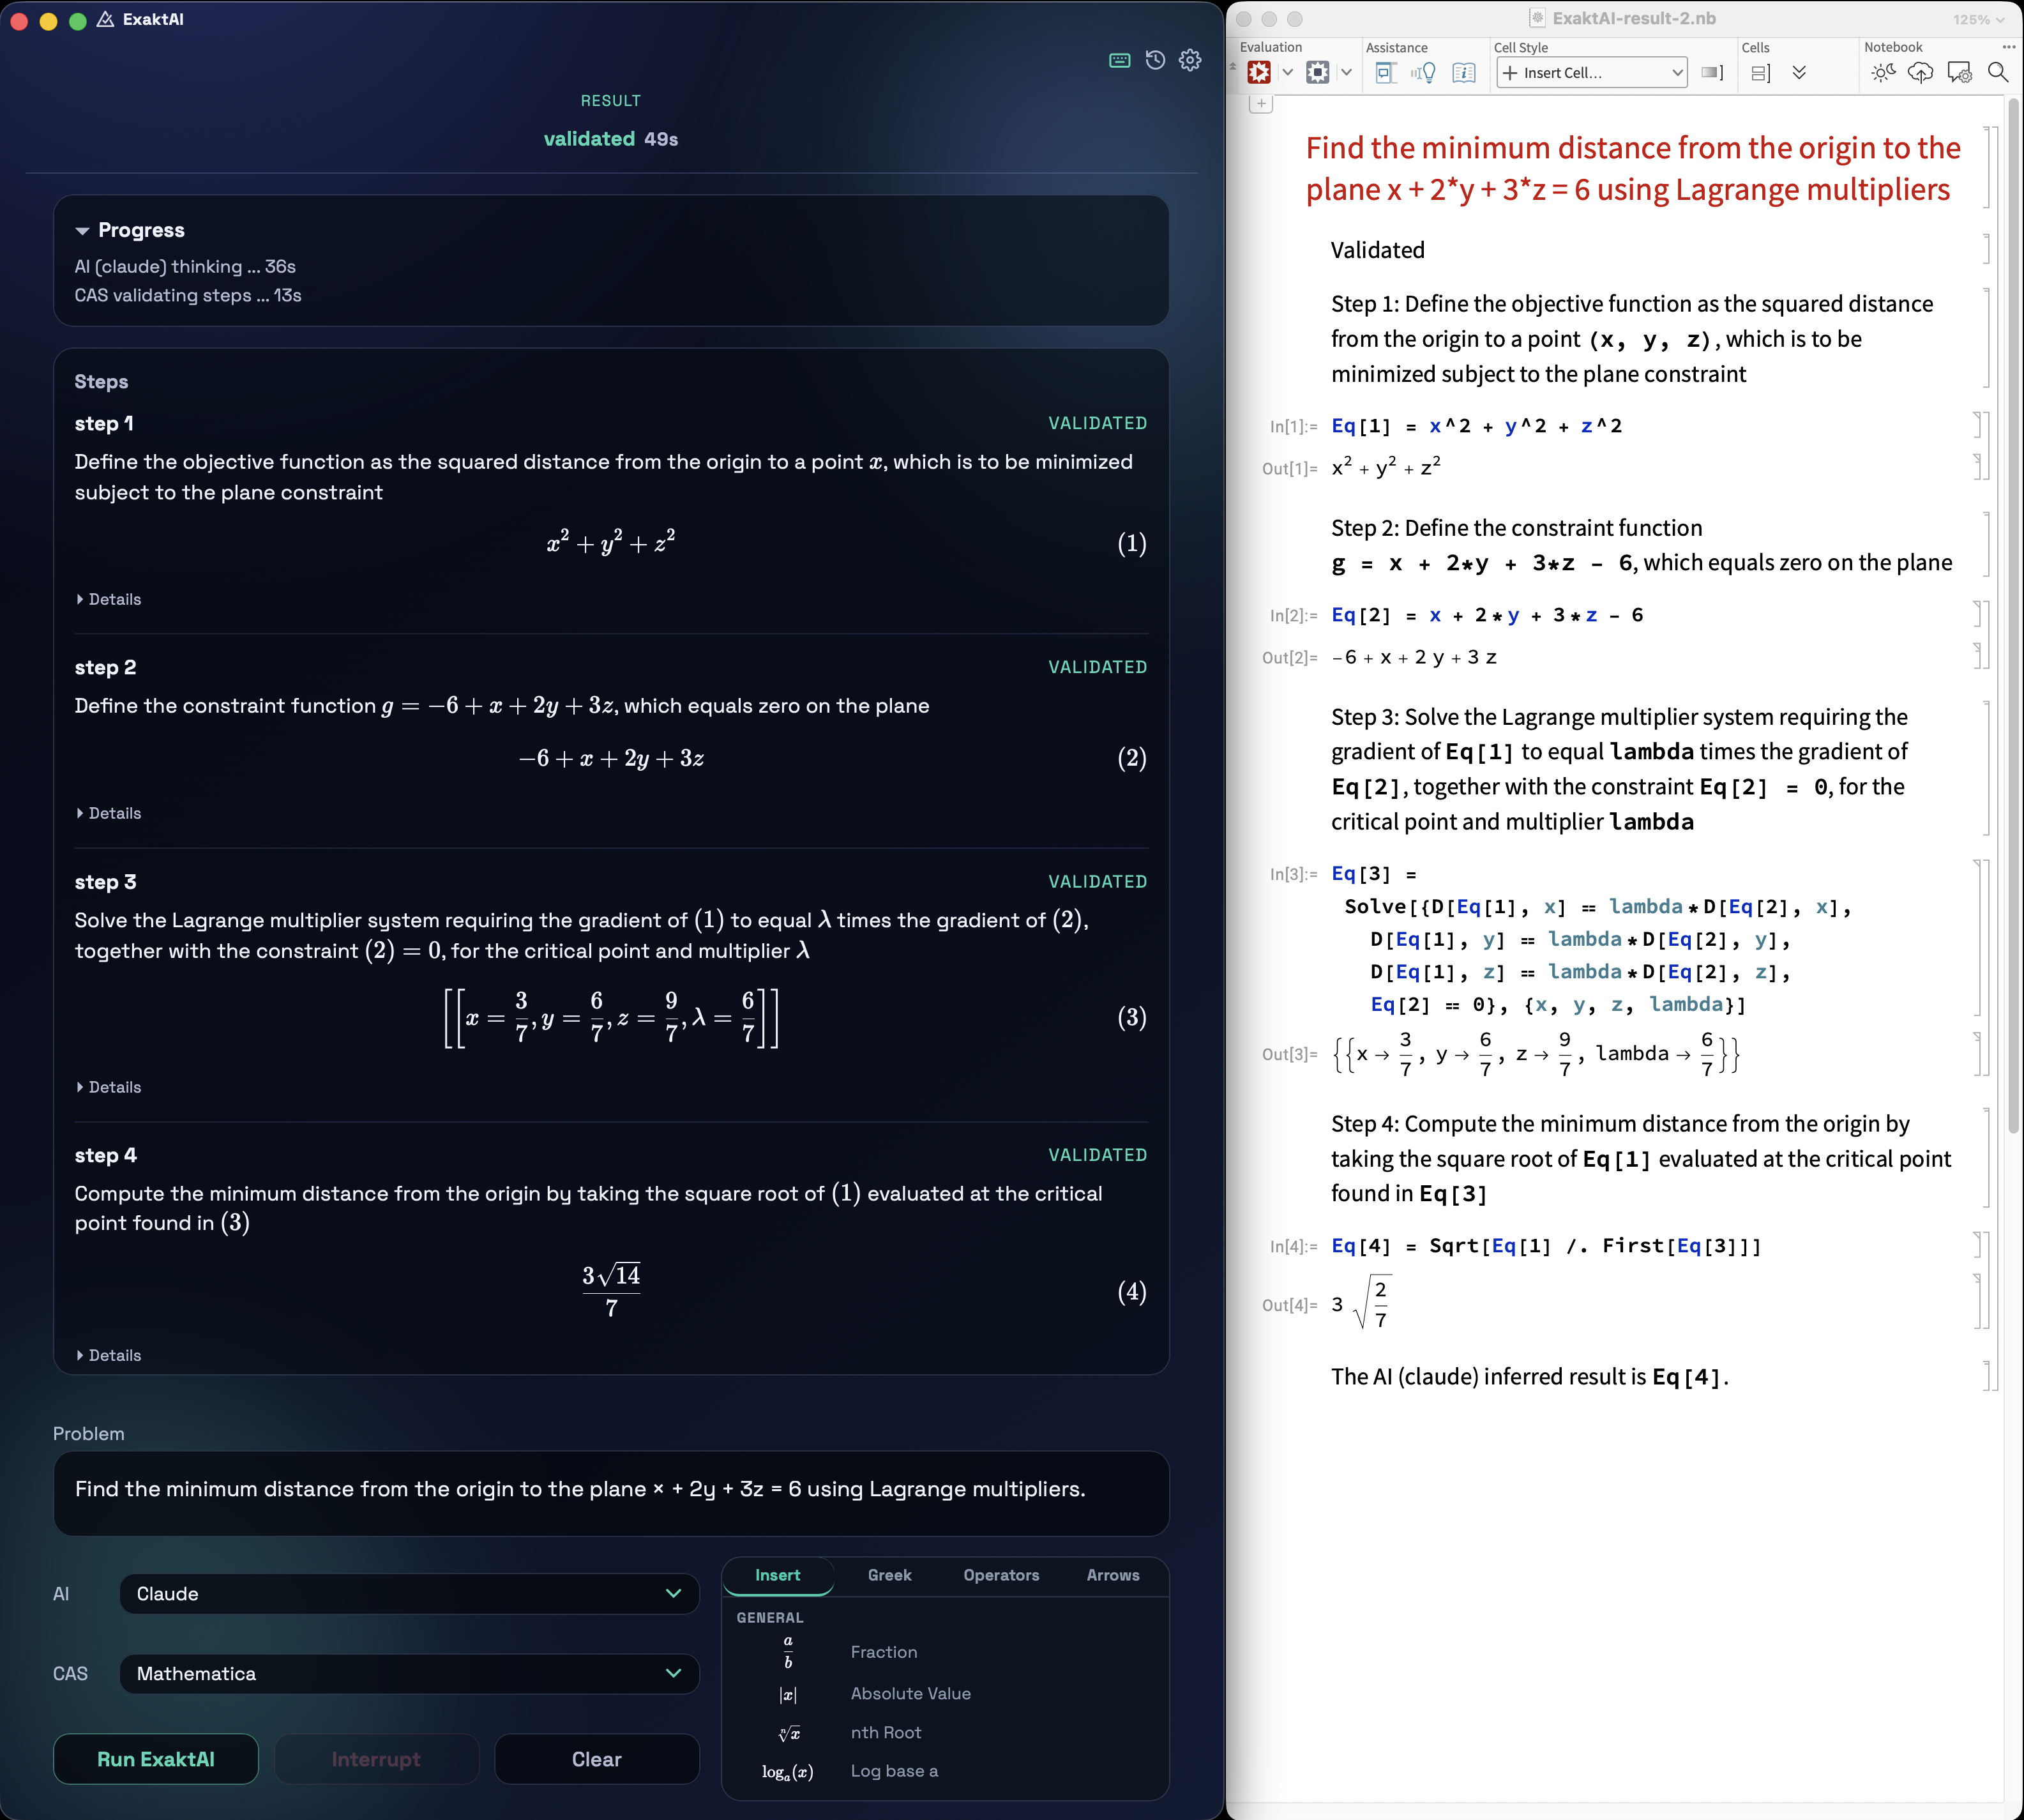Open the three dots toolbar overflow menu
2024x1820 pixels.
2008,47
